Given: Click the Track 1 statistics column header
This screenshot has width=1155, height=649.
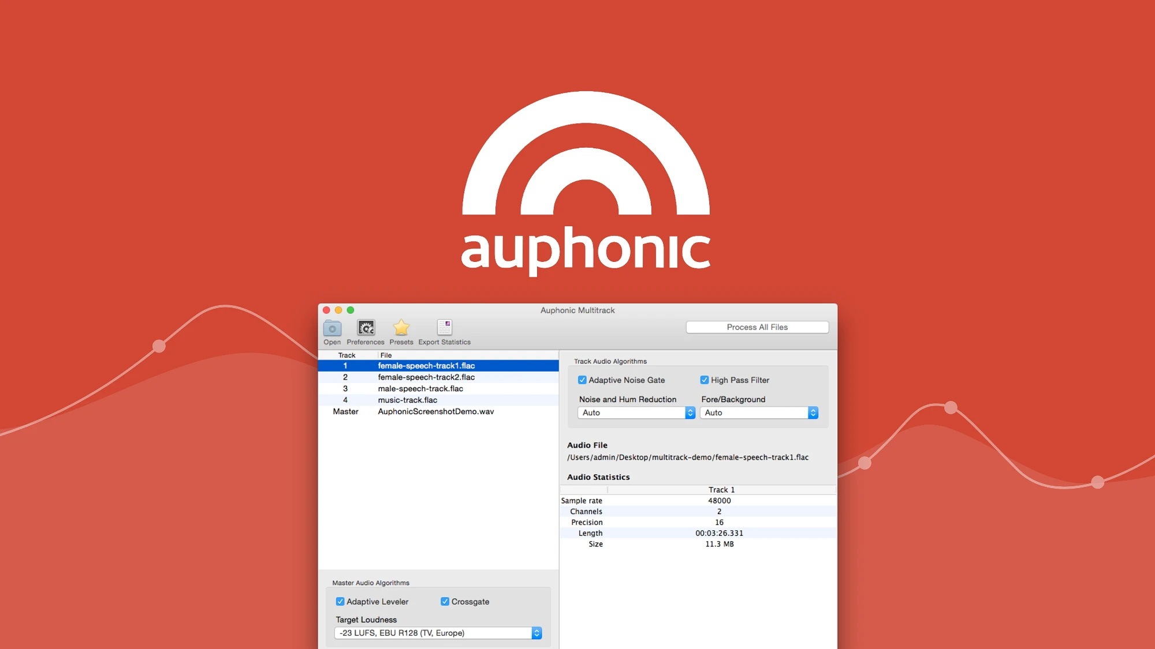Looking at the screenshot, I should 721,490.
